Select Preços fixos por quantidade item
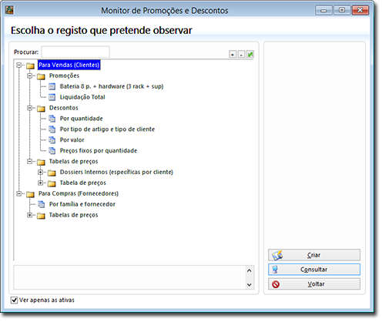 pos(99,151)
